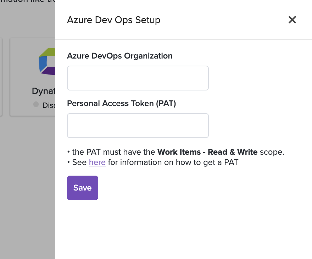Click the 'Azure DevOps Organization' label
This screenshot has width=312, height=259.
click(x=120, y=56)
